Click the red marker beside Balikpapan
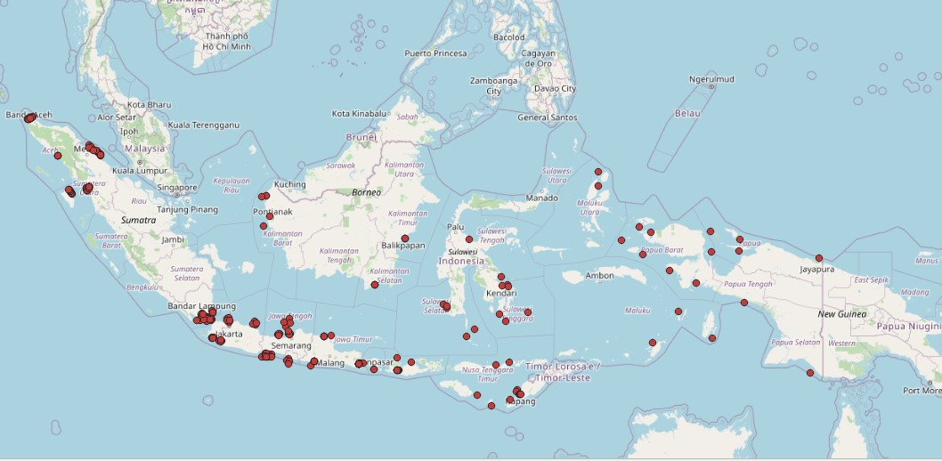The width and height of the screenshot is (942, 461). (405, 239)
